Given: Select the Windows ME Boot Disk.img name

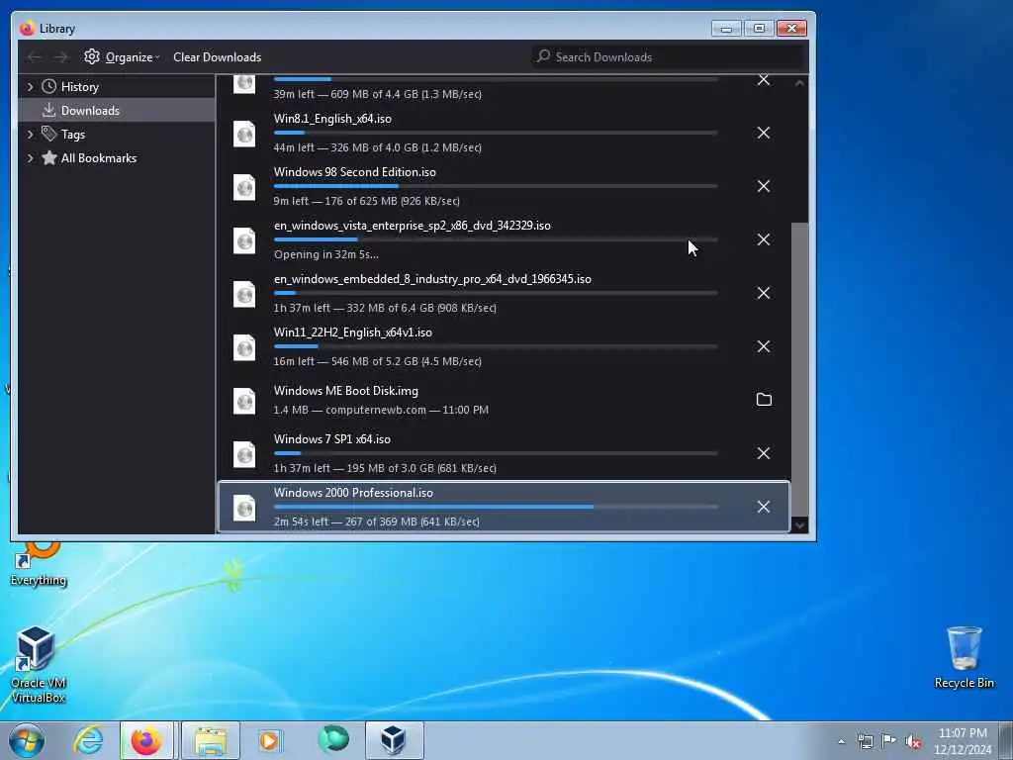Looking at the screenshot, I should click(x=345, y=391).
